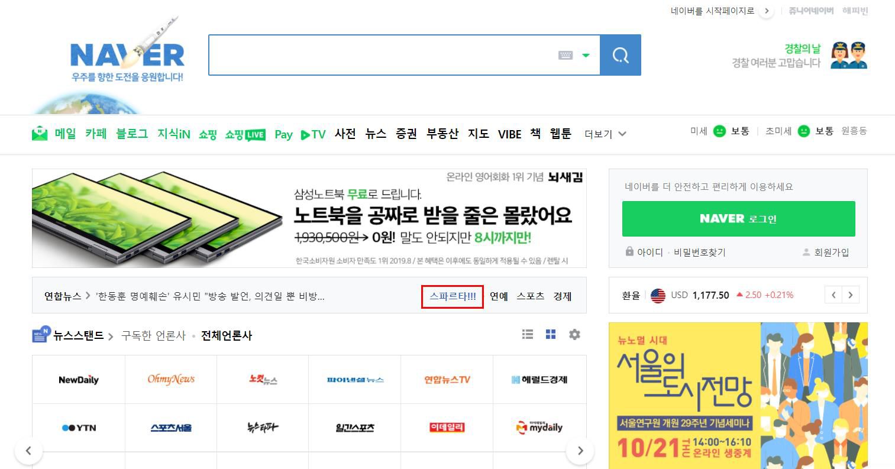Open 부동산 in the navigation bar
This screenshot has height=469, width=895.
pos(442,134)
